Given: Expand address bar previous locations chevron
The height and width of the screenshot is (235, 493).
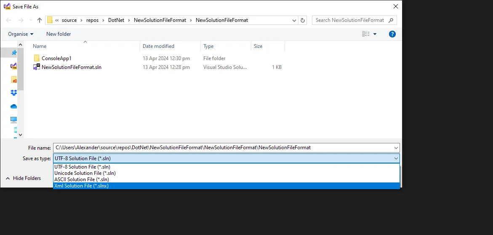Looking at the screenshot, I should coord(294,21).
